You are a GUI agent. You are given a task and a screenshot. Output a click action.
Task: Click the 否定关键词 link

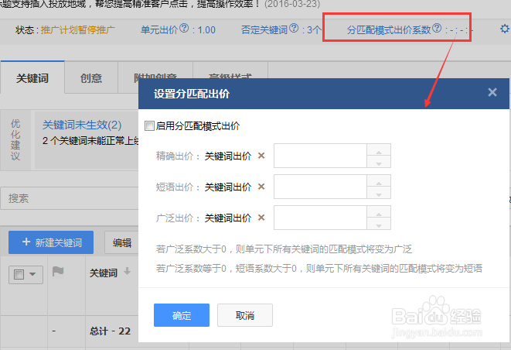click(264, 30)
